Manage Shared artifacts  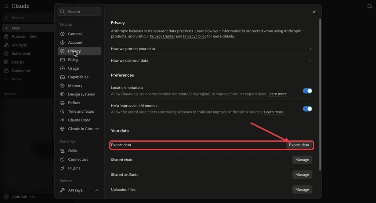click(x=302, y=174)
